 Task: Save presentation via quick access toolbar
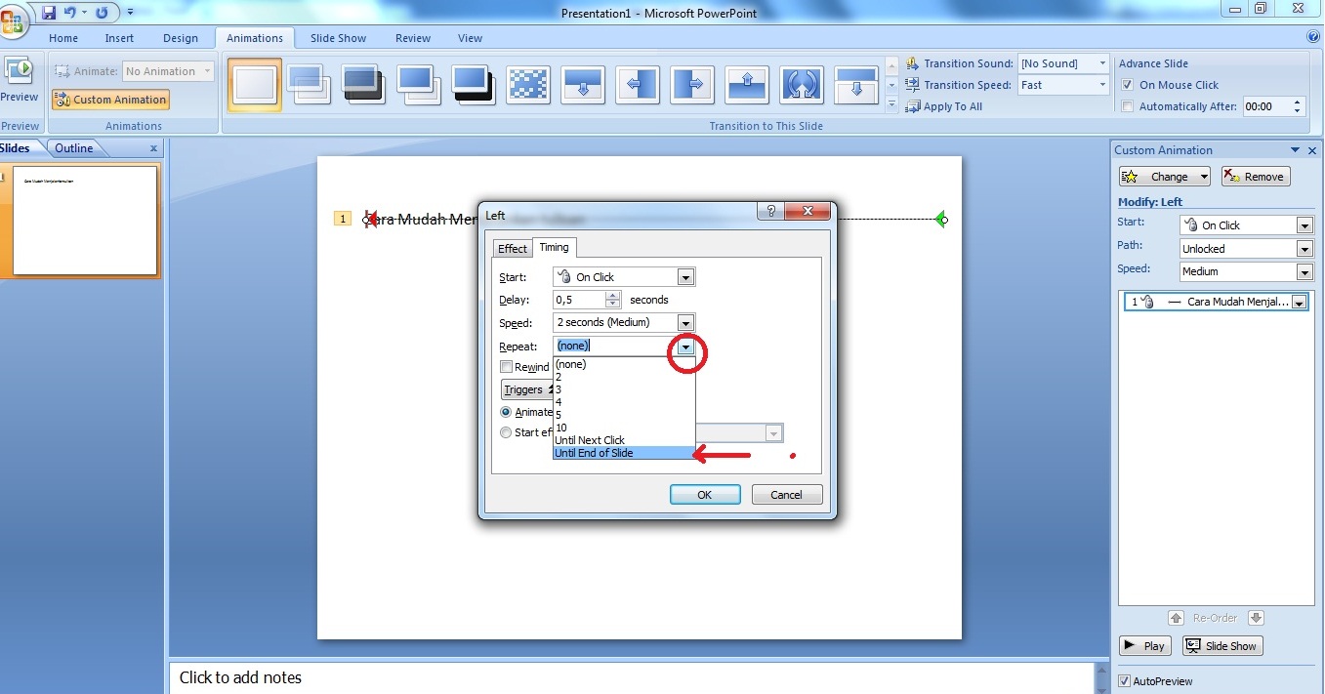(49, 13)
